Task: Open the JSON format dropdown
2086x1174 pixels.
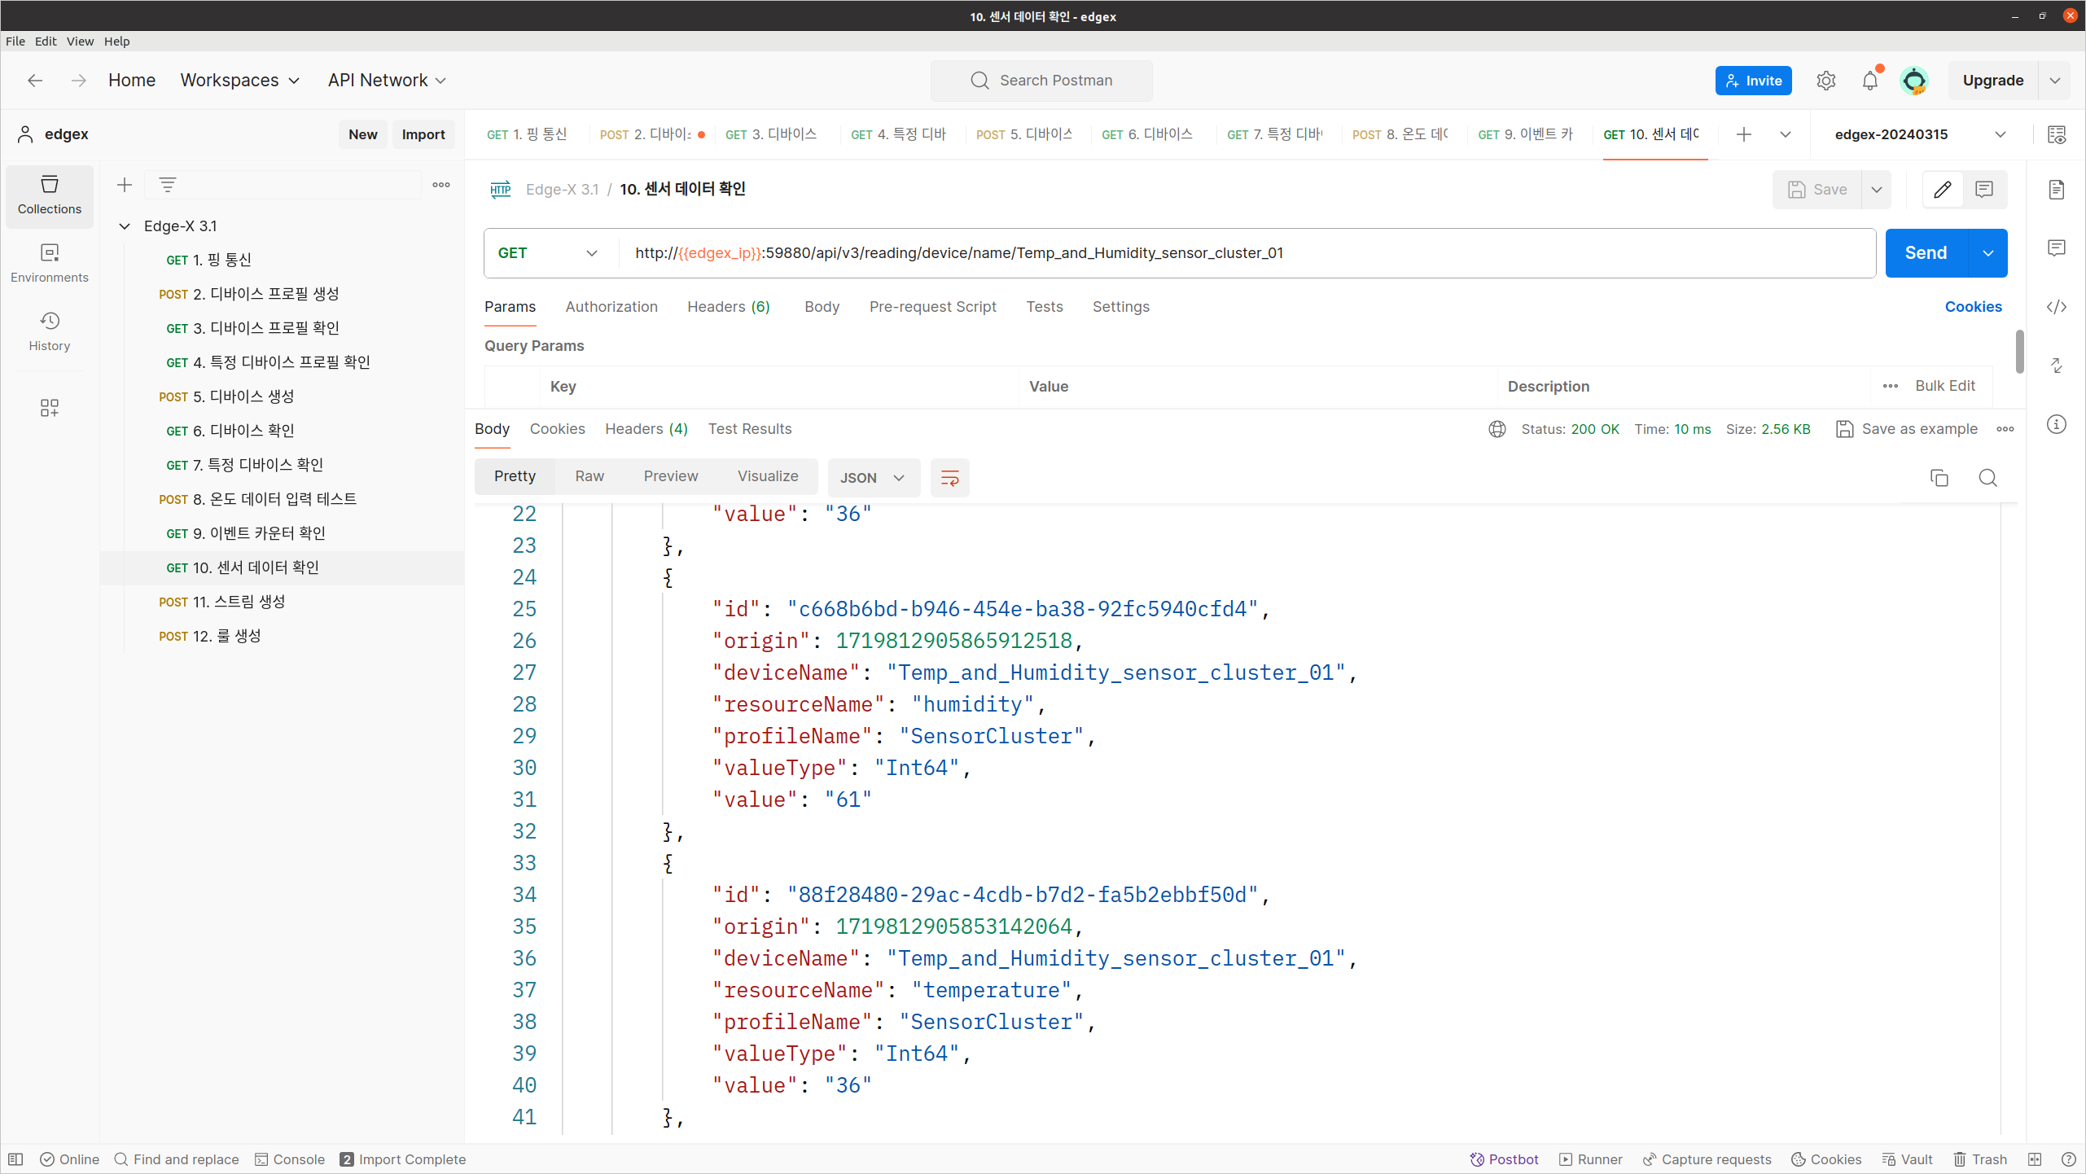Action: click(874, 478)
